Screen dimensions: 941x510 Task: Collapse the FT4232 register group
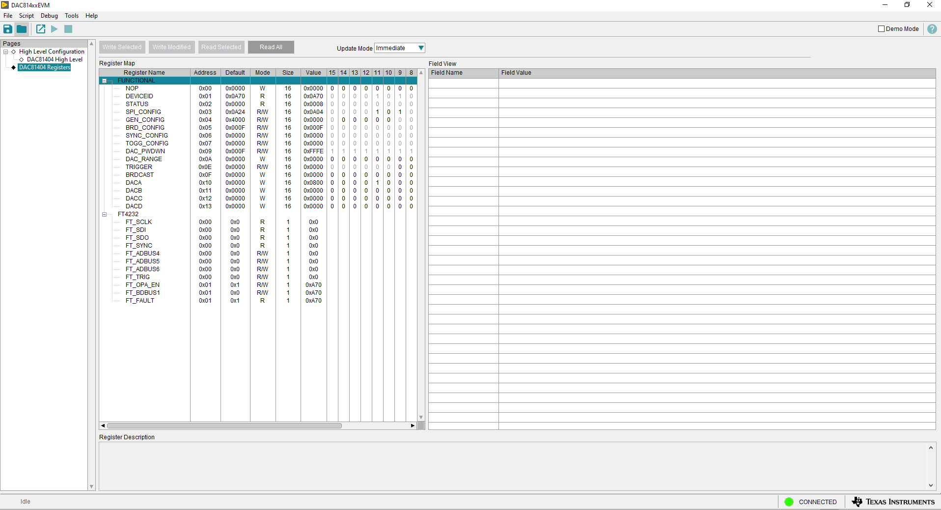click(x=104, y=214)
